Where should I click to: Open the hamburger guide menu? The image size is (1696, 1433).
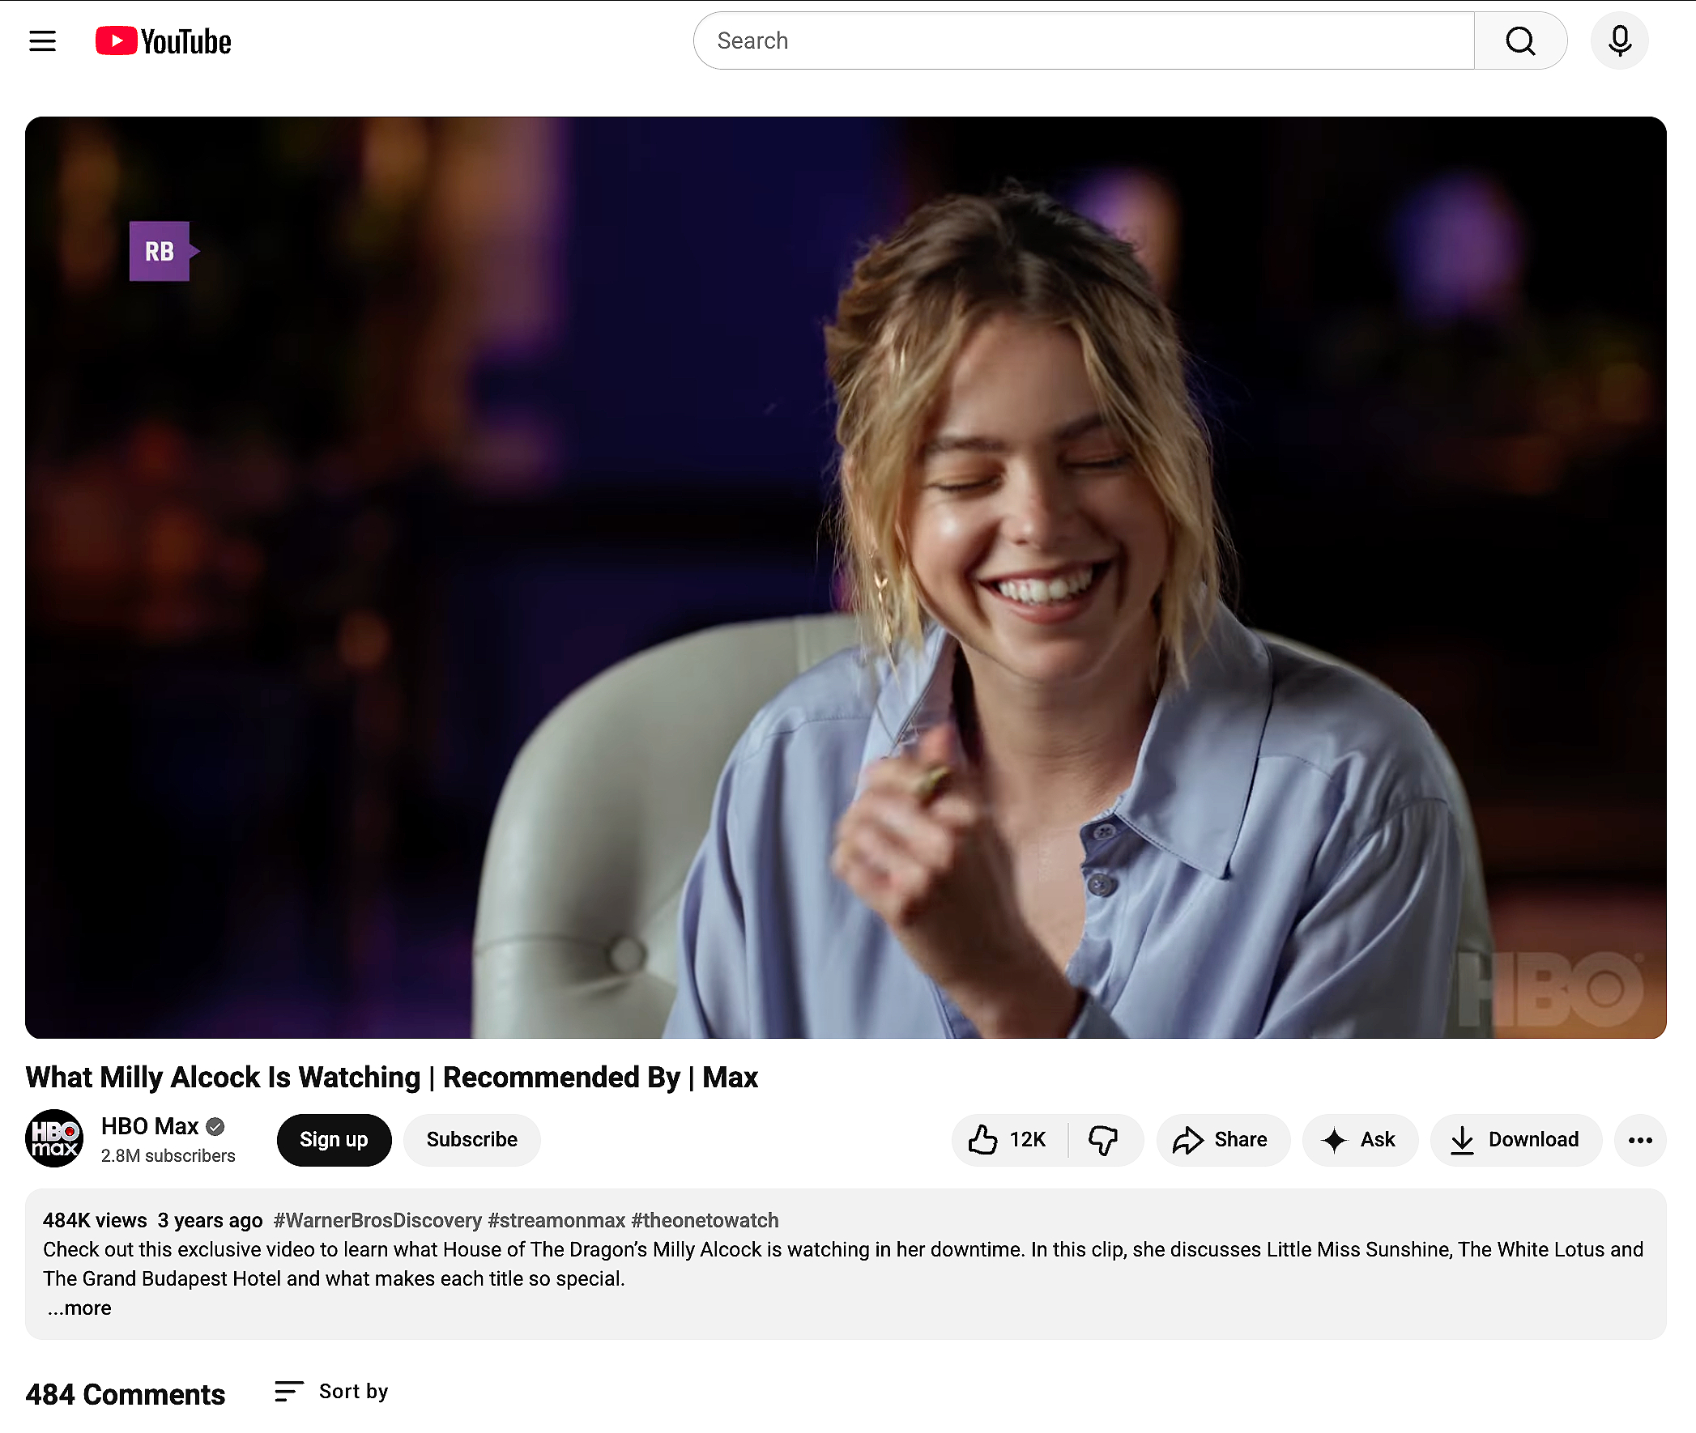(42, 40)
